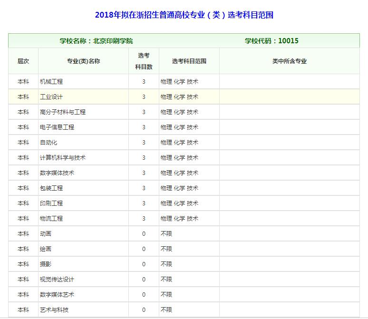Click subject count 0 in 视觉传达设计 row

[x=144, y=280]
